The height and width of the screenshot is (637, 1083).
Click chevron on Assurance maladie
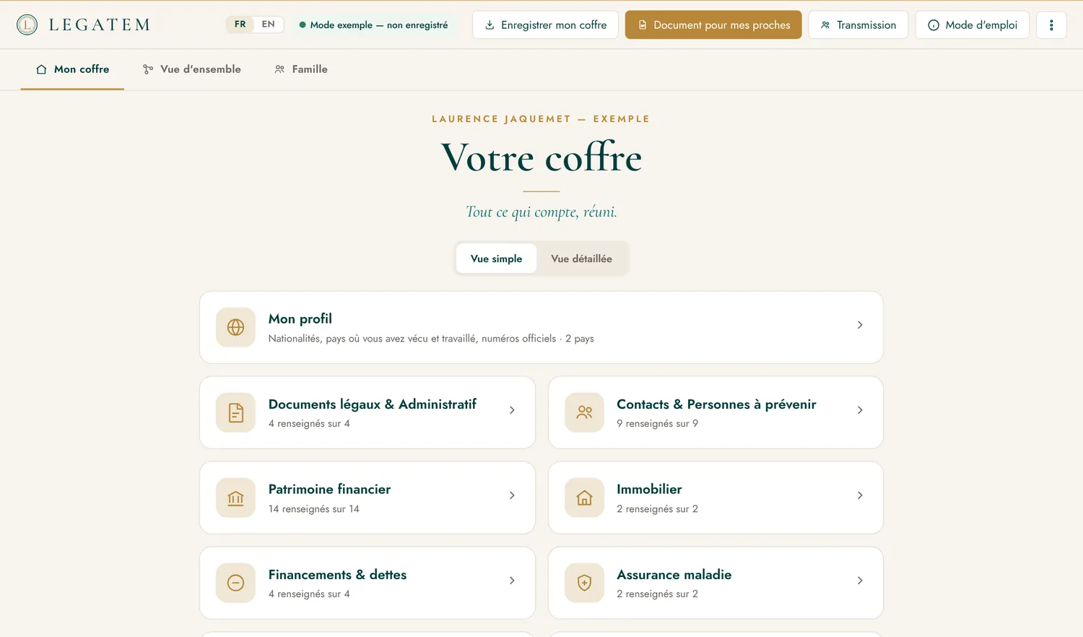[x=860, y=581]
